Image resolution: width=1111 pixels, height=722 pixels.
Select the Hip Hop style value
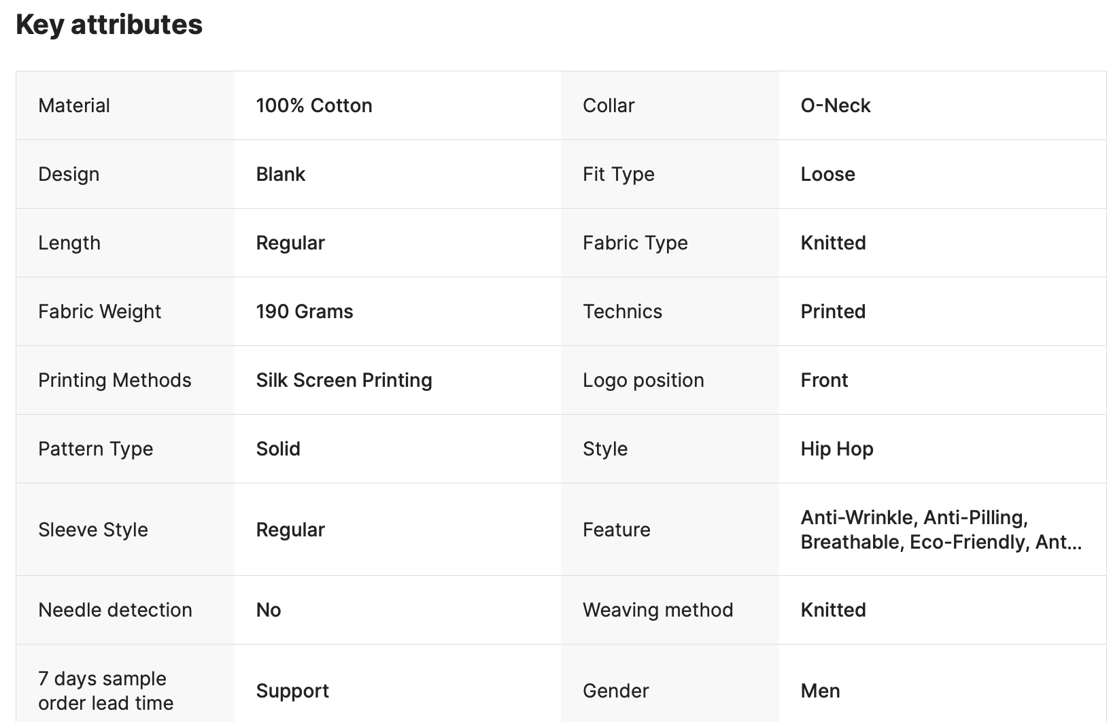coord(837,449)
